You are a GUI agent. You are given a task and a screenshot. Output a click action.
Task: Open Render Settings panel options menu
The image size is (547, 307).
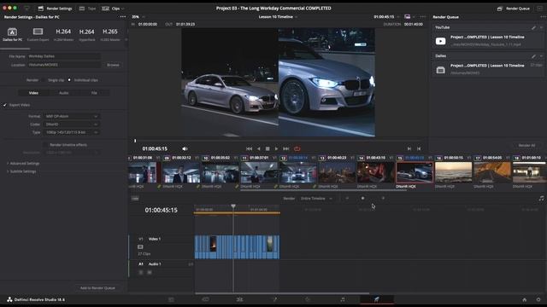123,17
